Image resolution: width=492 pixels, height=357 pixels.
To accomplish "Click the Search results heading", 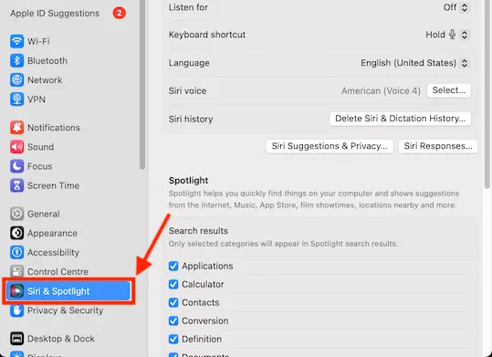I will click(198, 231).
